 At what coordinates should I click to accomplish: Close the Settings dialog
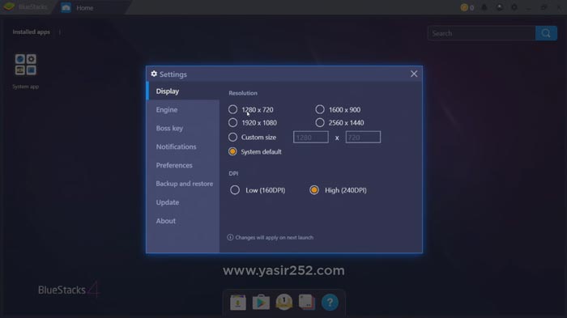click(414, 74)
